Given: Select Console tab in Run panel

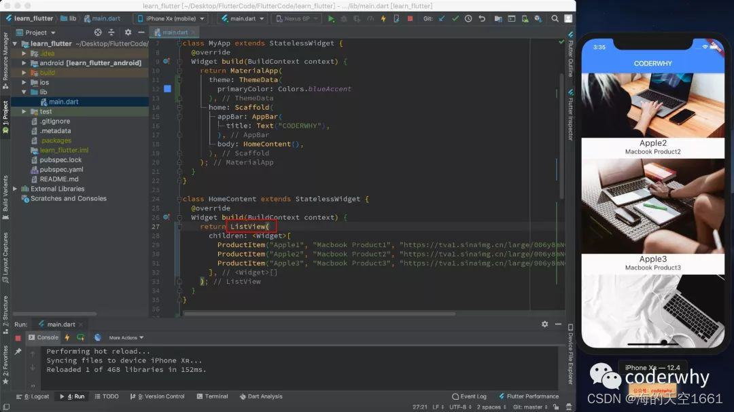Looking at the screenshot, I should [x=43, y=337].
